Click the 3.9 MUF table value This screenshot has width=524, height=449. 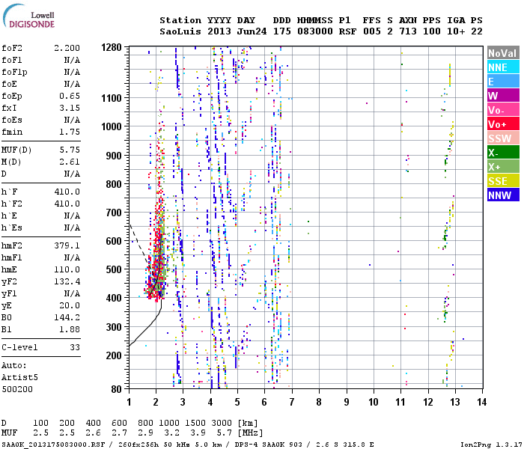(x=198, y=433)
